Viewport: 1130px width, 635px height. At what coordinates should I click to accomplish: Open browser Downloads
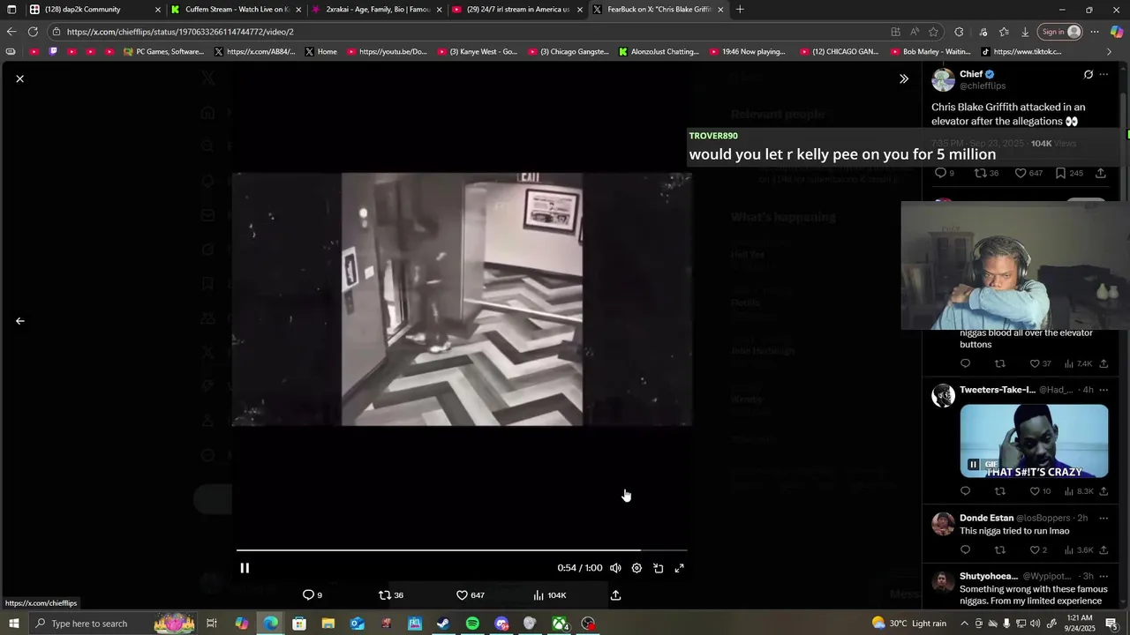click(1025, 32)
